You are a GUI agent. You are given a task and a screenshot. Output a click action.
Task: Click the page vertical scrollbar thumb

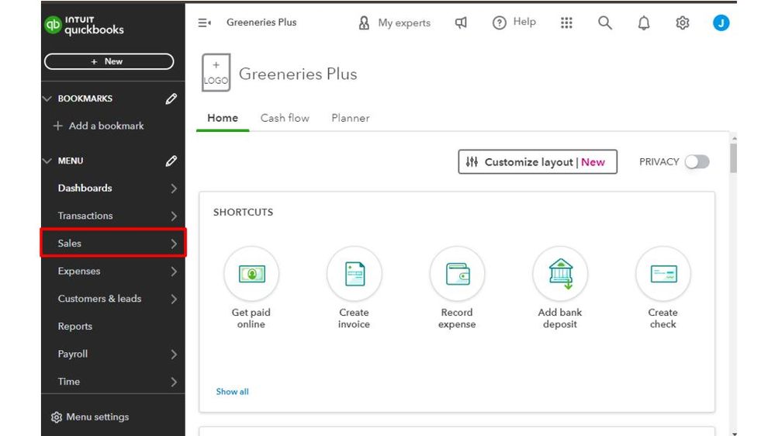point(733,157)
